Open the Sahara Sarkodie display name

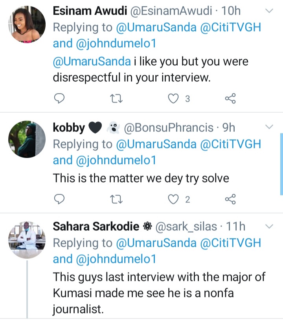96,226
